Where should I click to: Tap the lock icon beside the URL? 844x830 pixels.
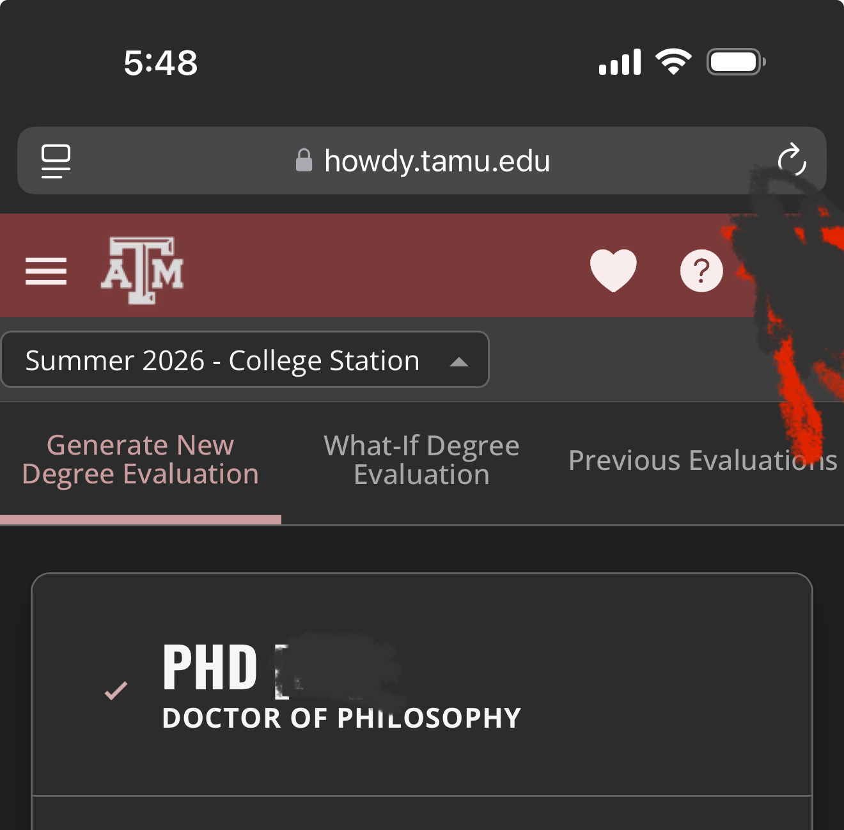coord(304,161)
